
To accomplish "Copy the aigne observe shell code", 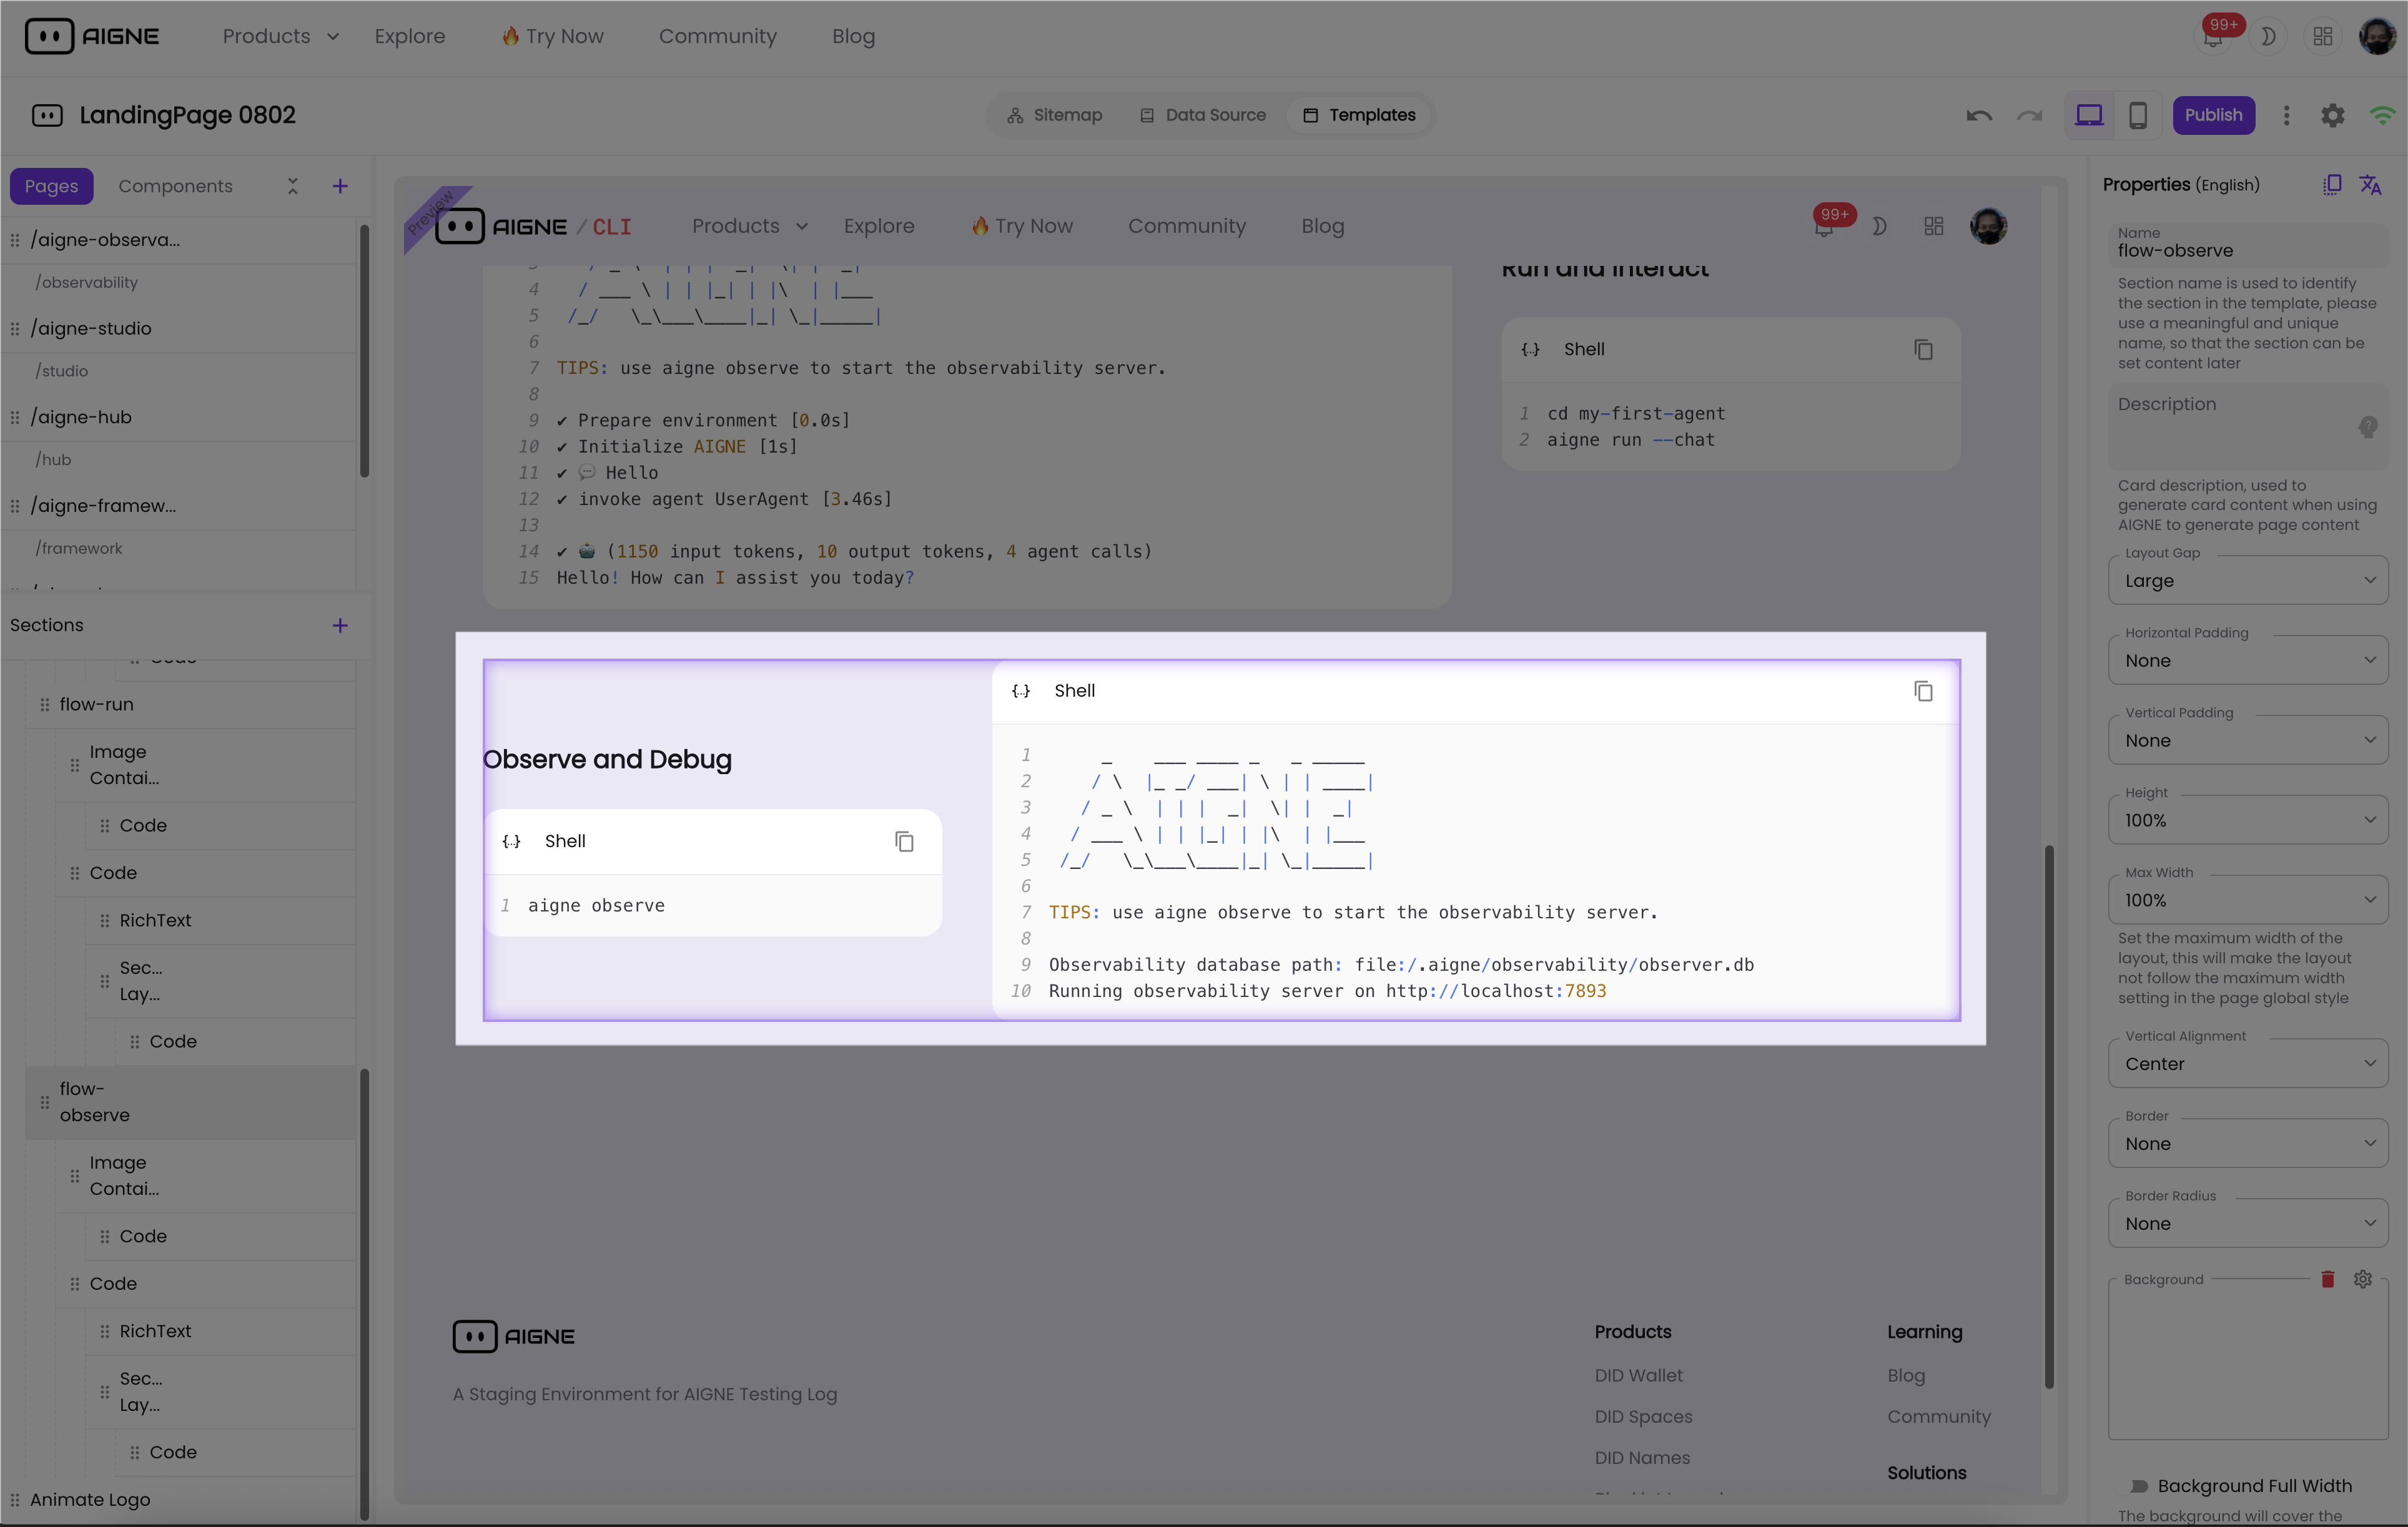I will [x=904, y=842].
